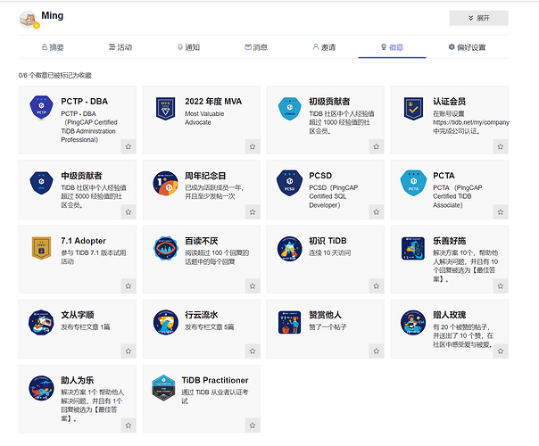The image size is (539, 446).
Task: Open the 认证会员 badge title
Action: 449,102
